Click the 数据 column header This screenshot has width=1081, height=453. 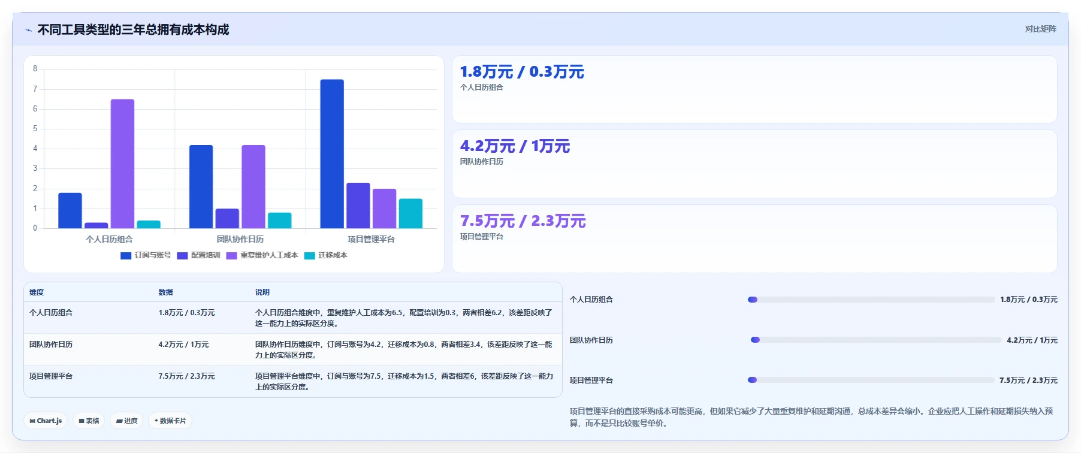(x=165, y=292)
